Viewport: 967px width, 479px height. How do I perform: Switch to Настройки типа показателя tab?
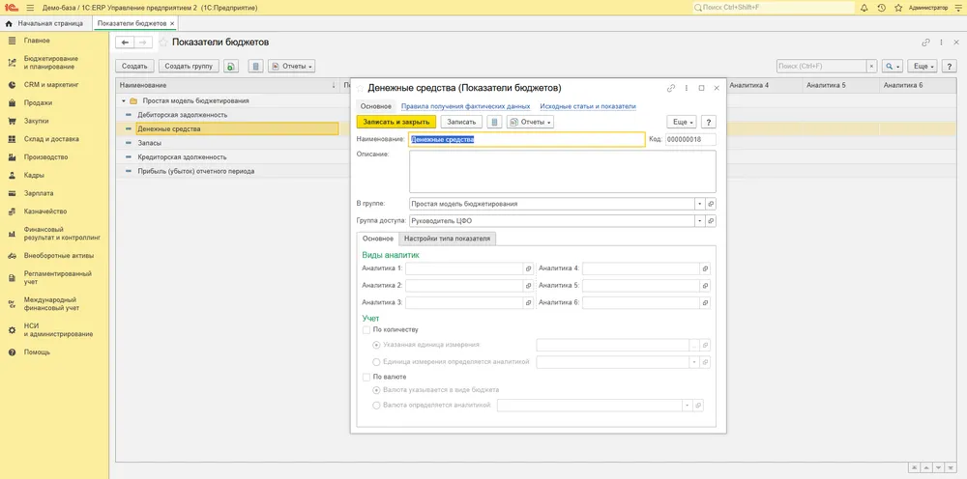(448, 239)
